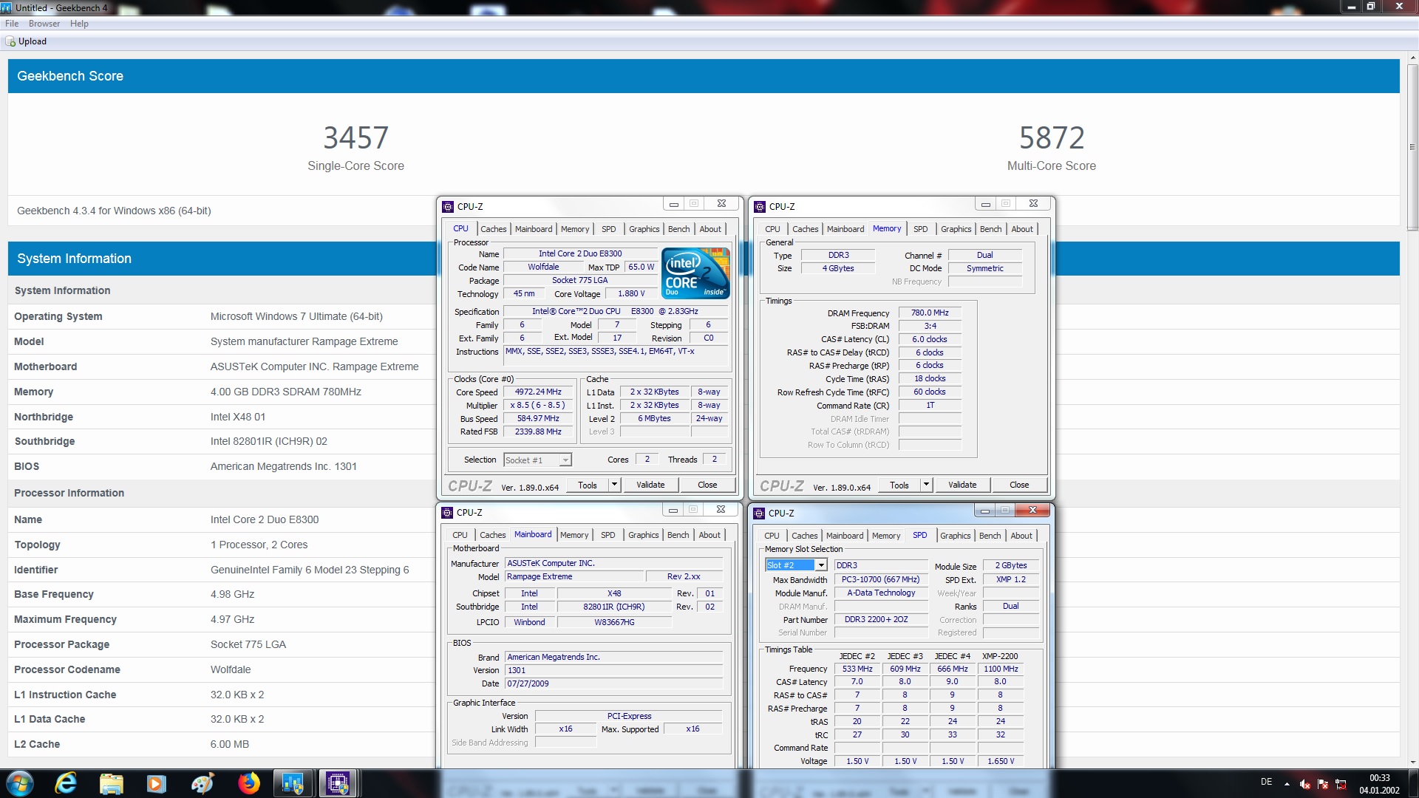Click the Part Number field 'DDR3 2200+ 2OZ'
Screen dimensions: 1419x798
(x=880, y=619)
